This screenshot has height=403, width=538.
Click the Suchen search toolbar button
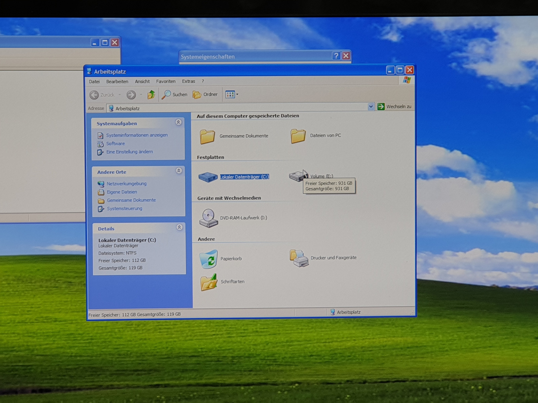tap(175, 95)
